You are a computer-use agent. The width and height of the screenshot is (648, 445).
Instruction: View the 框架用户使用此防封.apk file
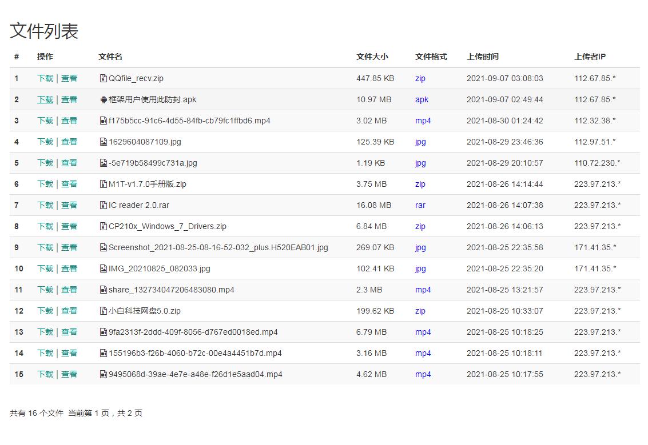[x=69, y=99]
